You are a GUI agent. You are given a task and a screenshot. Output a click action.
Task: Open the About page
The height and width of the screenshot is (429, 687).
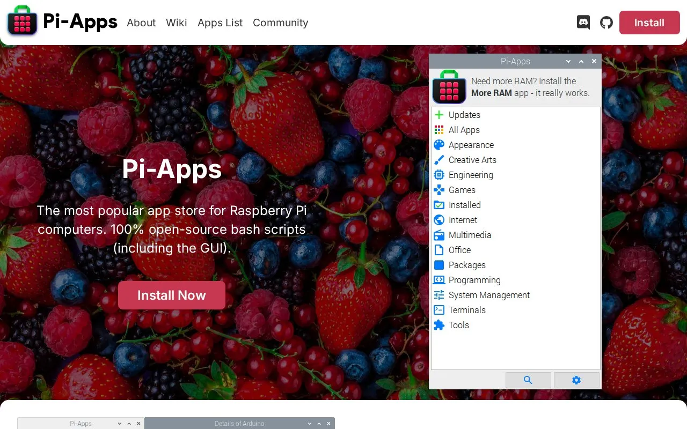(x=141, y=23)
